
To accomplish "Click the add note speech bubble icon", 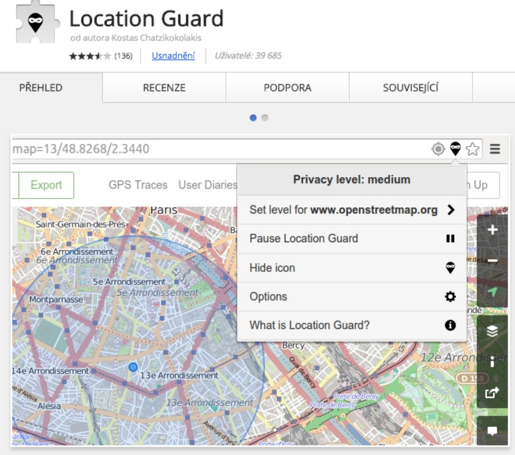I will click(492, 431).
